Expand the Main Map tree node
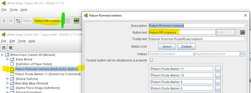This screenshot has height=93, width=251. [7, 83]
